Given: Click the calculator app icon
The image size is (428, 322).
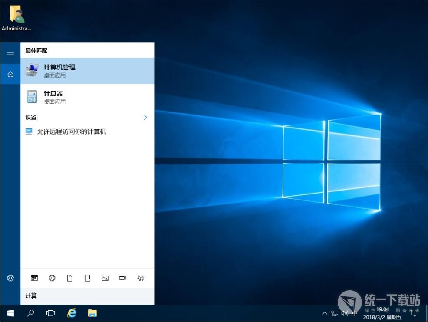Looking at the screenshot, I should [32, 97].
